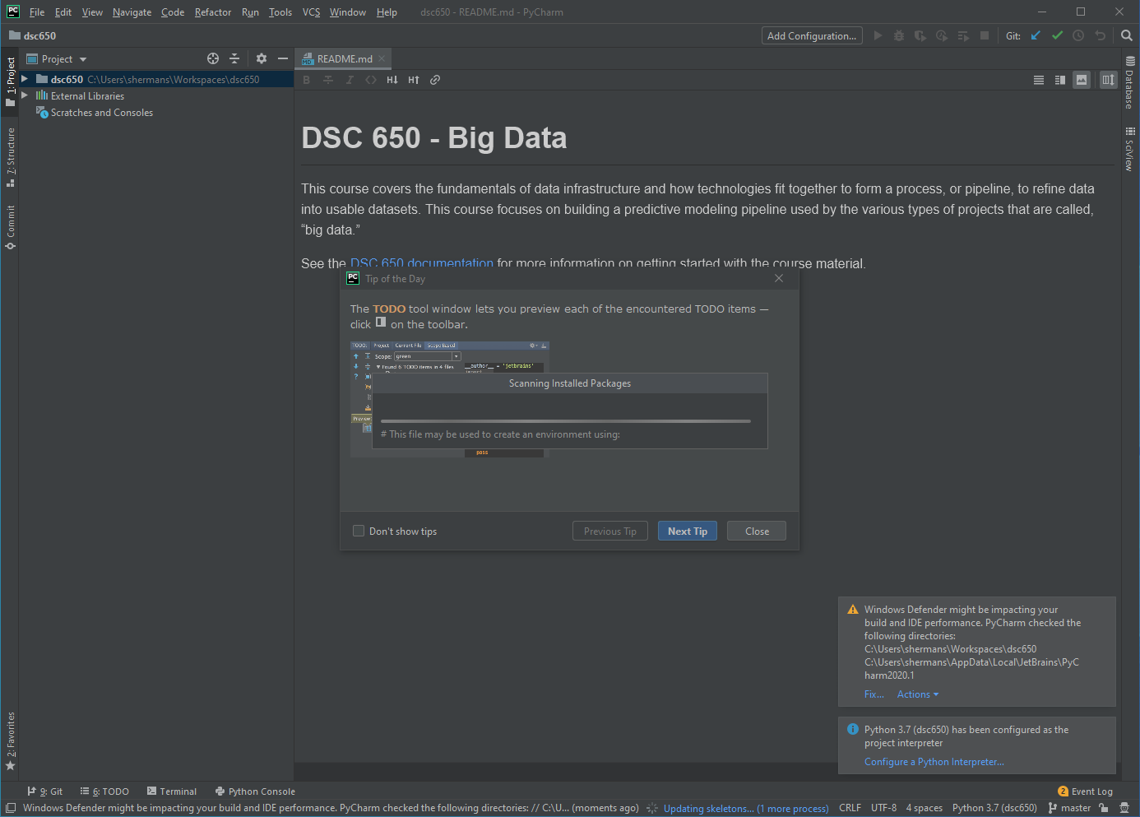Insert link with markdown link icon
The width and height of the screenshot is (1140, 817).
435,80
